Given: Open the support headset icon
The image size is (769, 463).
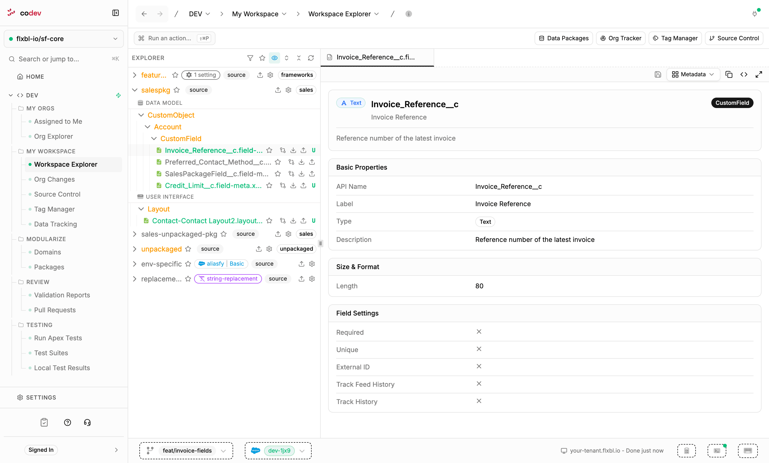Looking at the screenshot, I should click(87, 422).
